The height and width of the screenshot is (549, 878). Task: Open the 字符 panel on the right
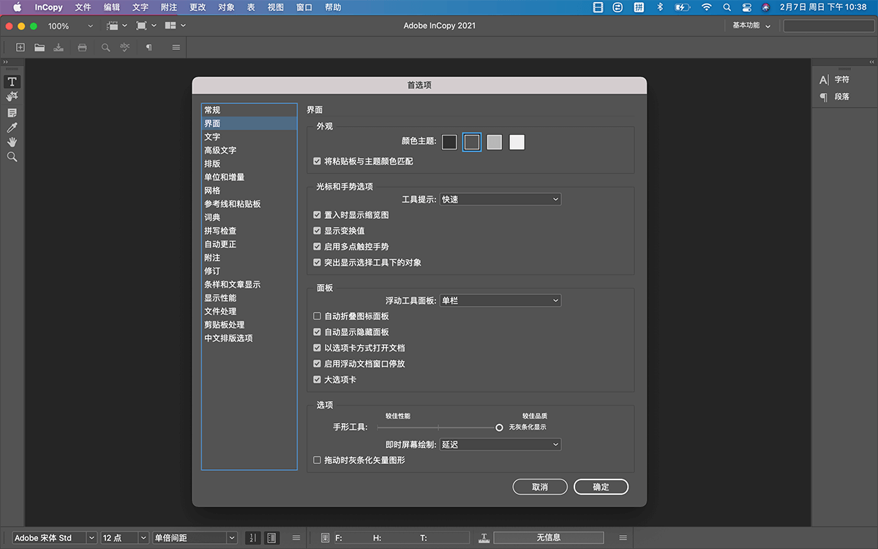click(840, 80)
